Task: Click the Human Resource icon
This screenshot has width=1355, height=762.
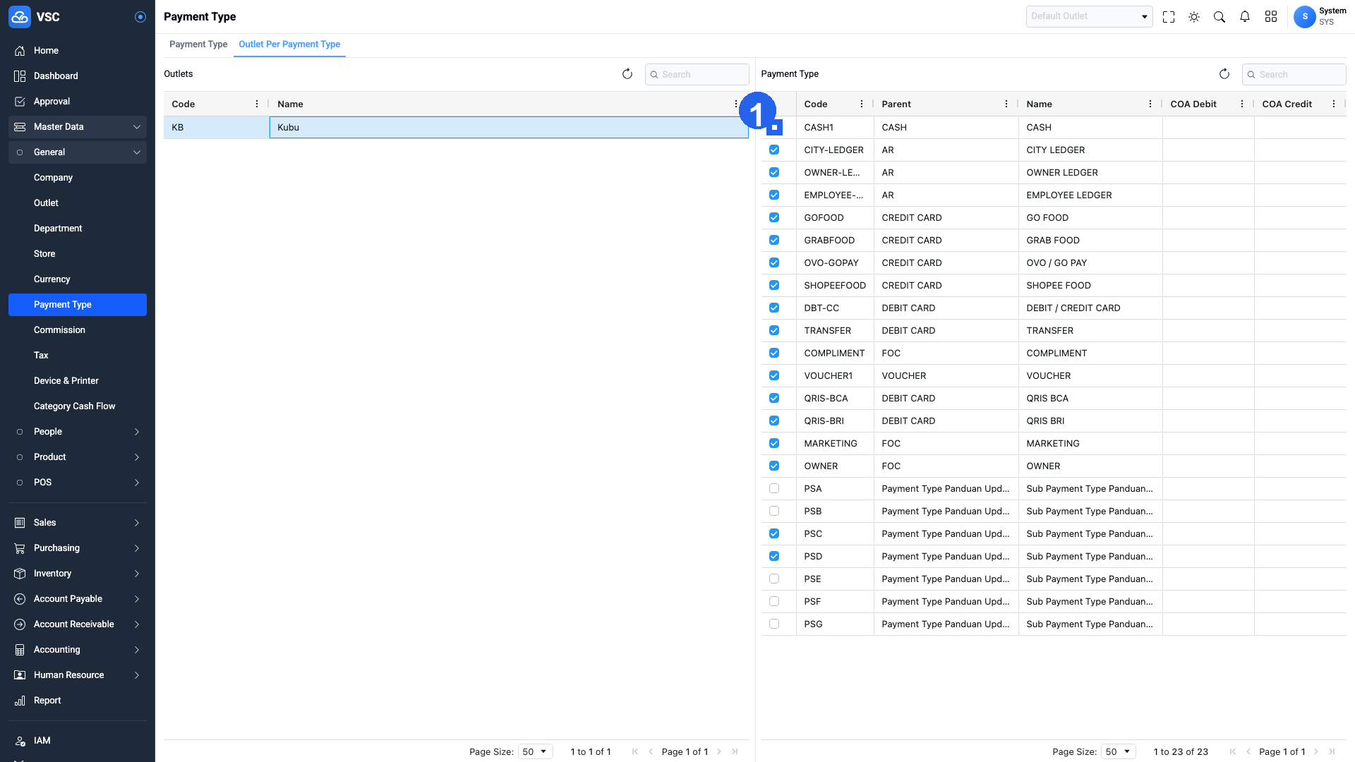Action: [x=20, y=675]
